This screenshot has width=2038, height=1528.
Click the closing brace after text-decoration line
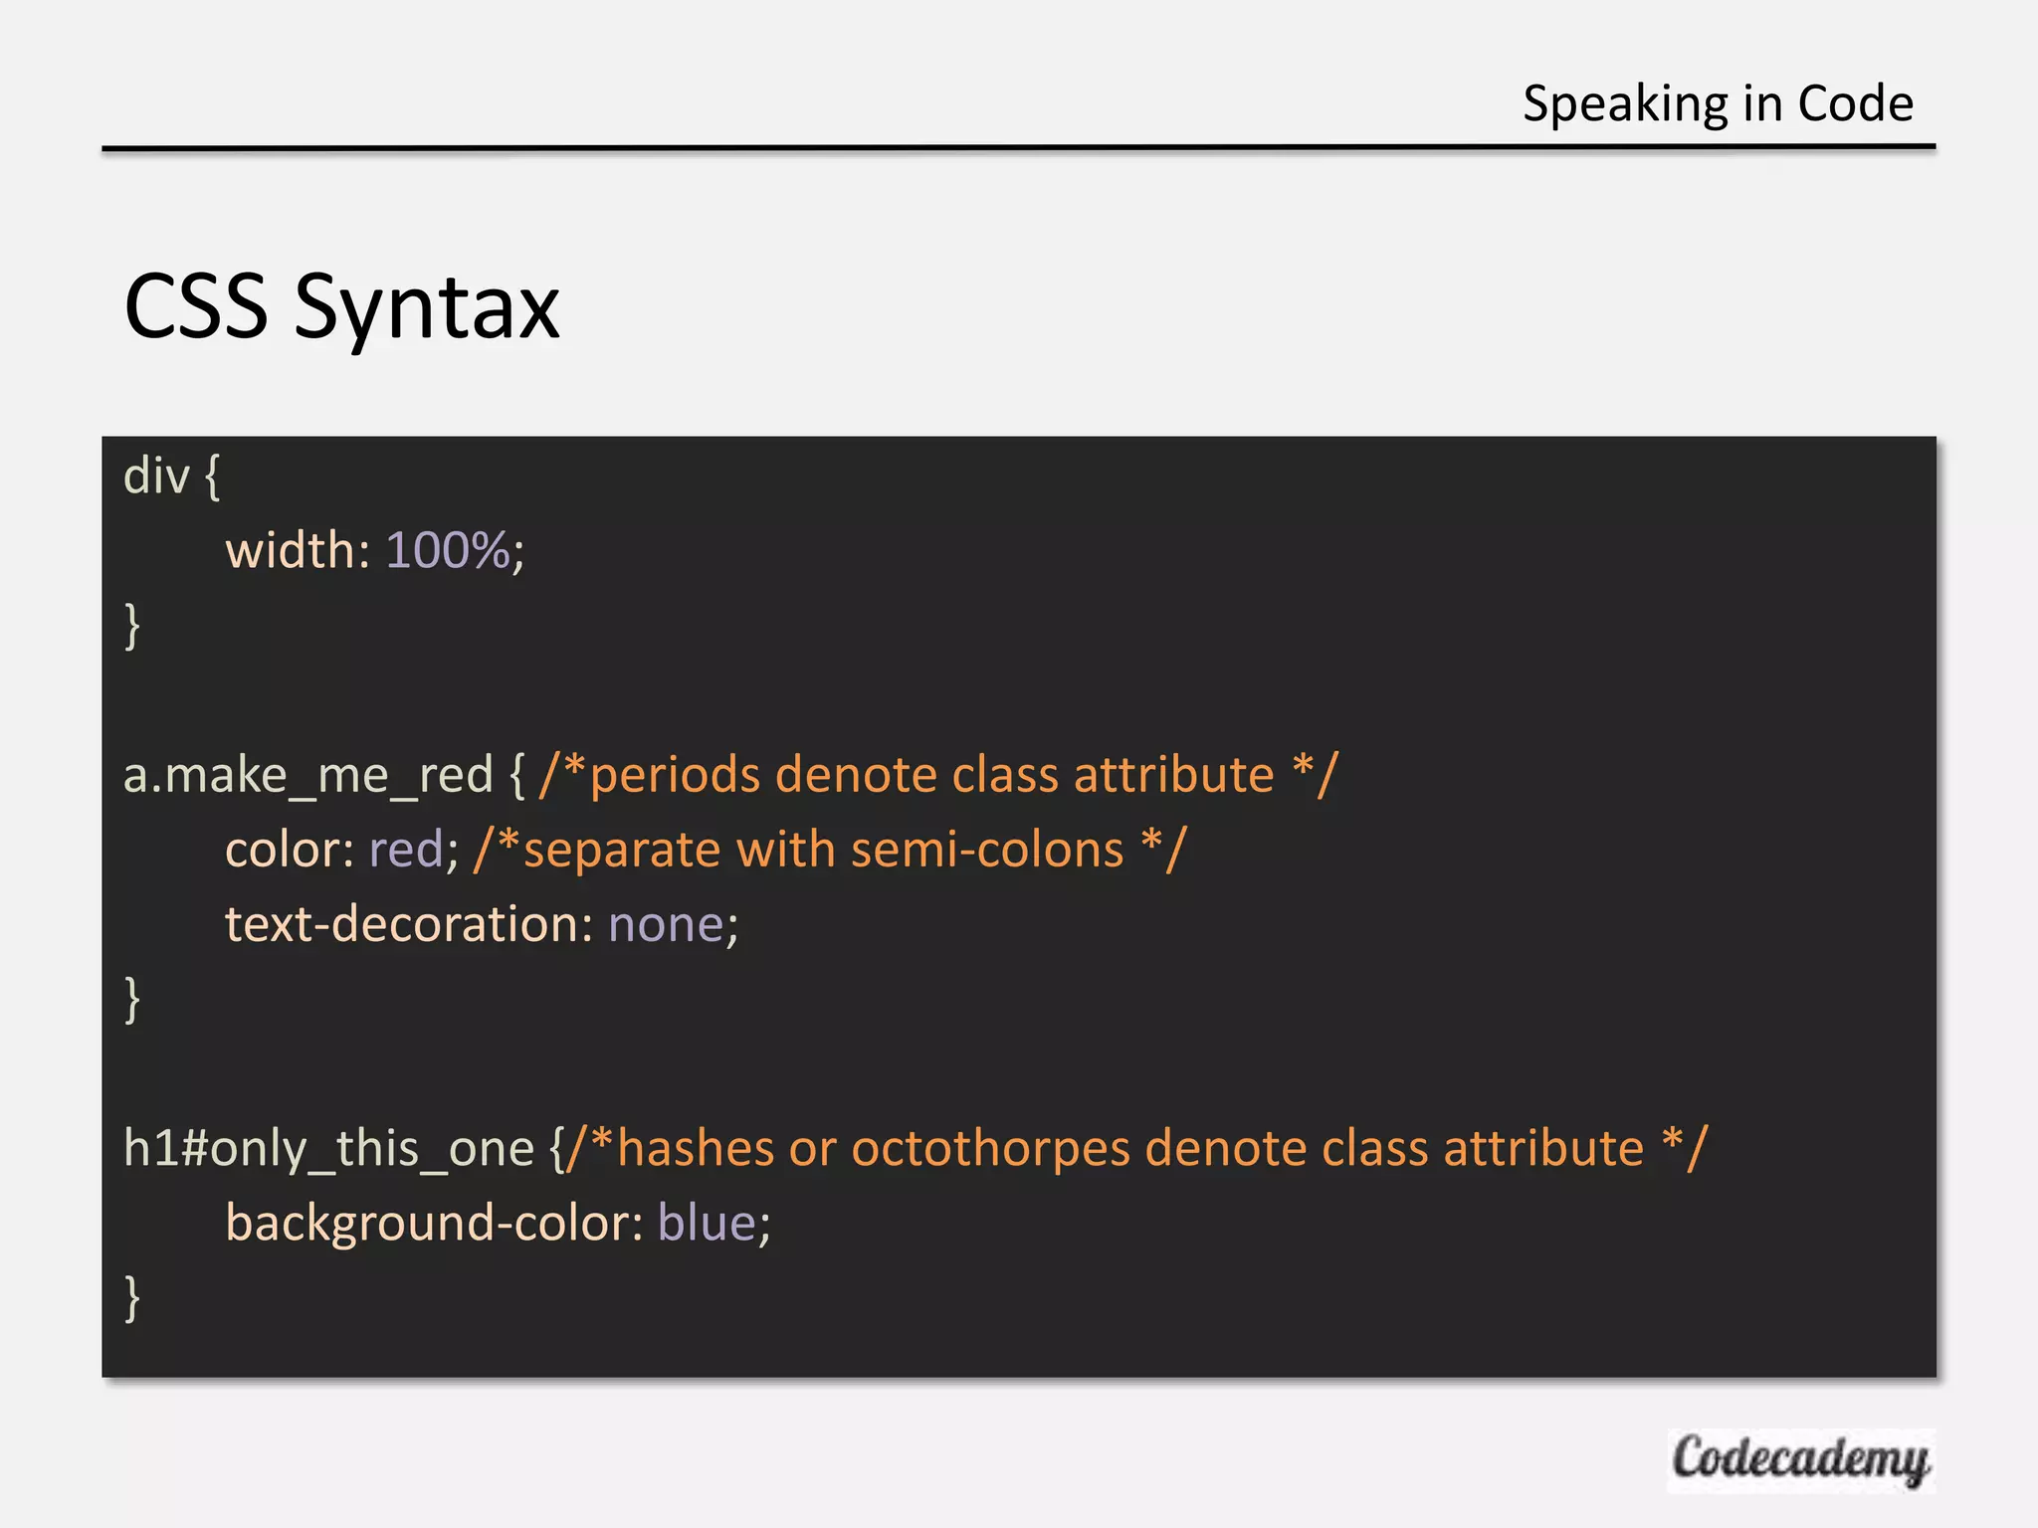[131, 1000]
